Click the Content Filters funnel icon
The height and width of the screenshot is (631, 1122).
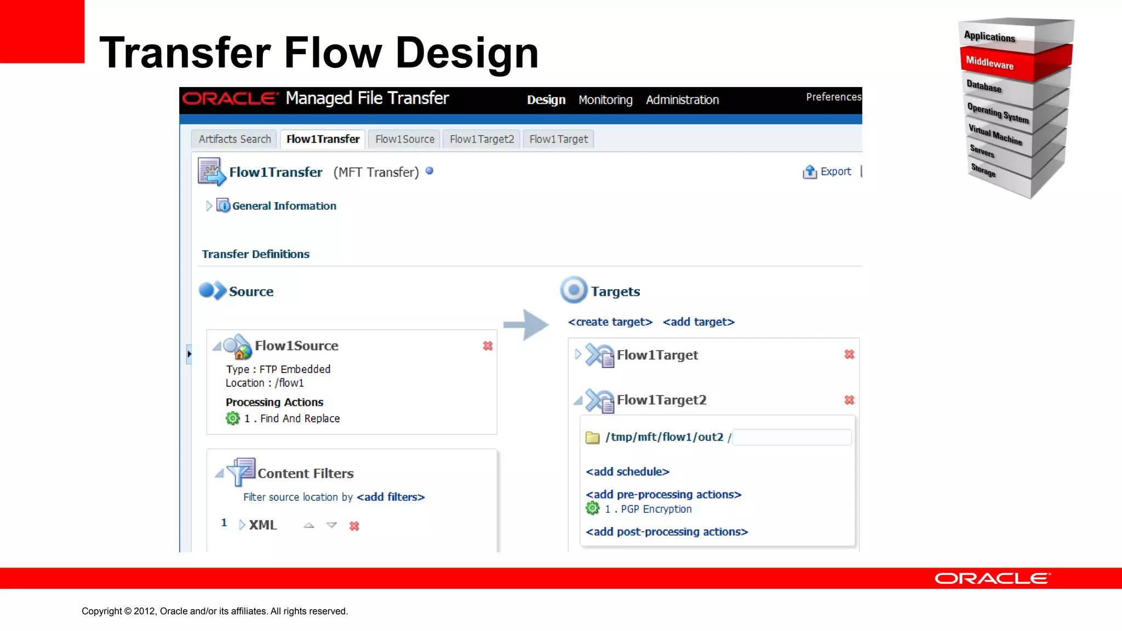point(241,472)
